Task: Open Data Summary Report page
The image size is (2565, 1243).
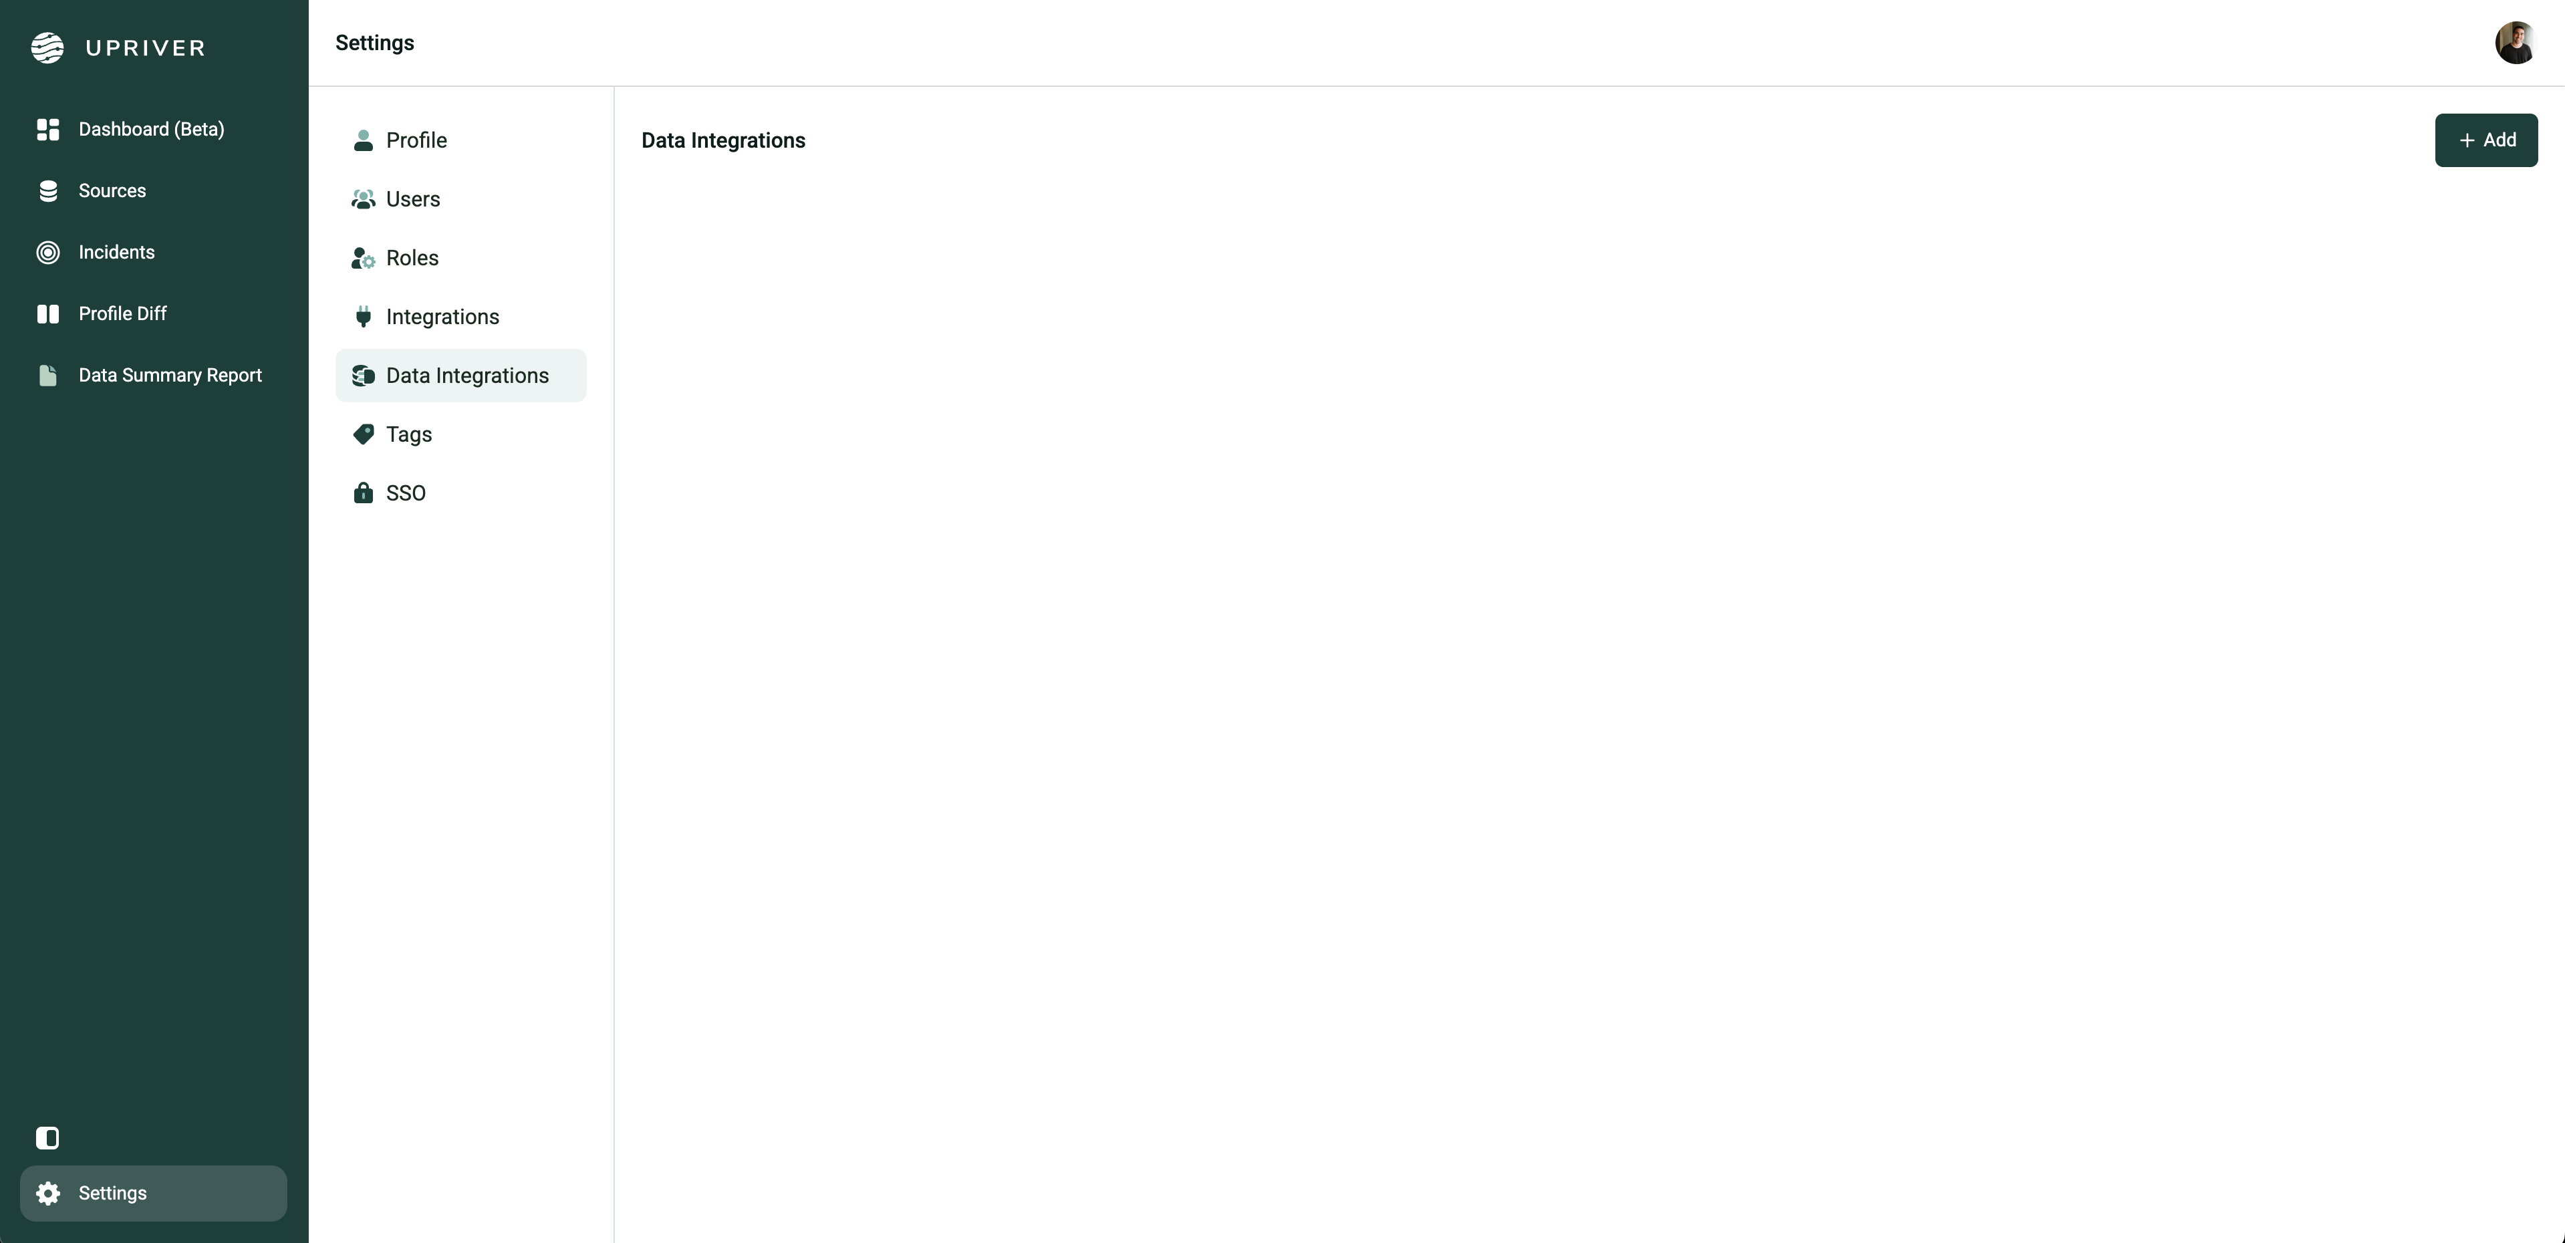Action: pos(170,376)
